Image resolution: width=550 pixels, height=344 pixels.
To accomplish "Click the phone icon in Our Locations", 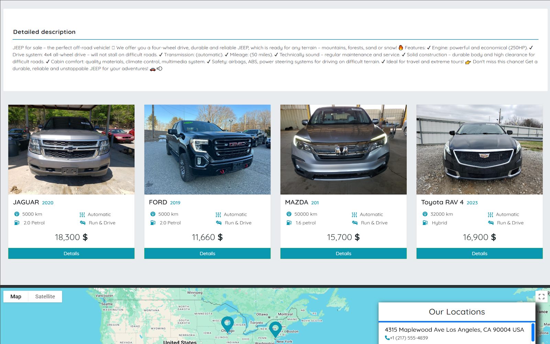I will pos(387,338).
